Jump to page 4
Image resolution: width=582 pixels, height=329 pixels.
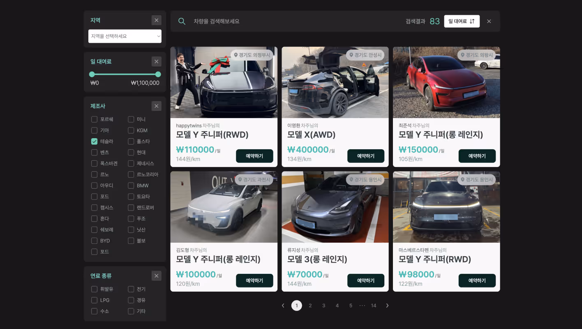[x=337, y=306]
